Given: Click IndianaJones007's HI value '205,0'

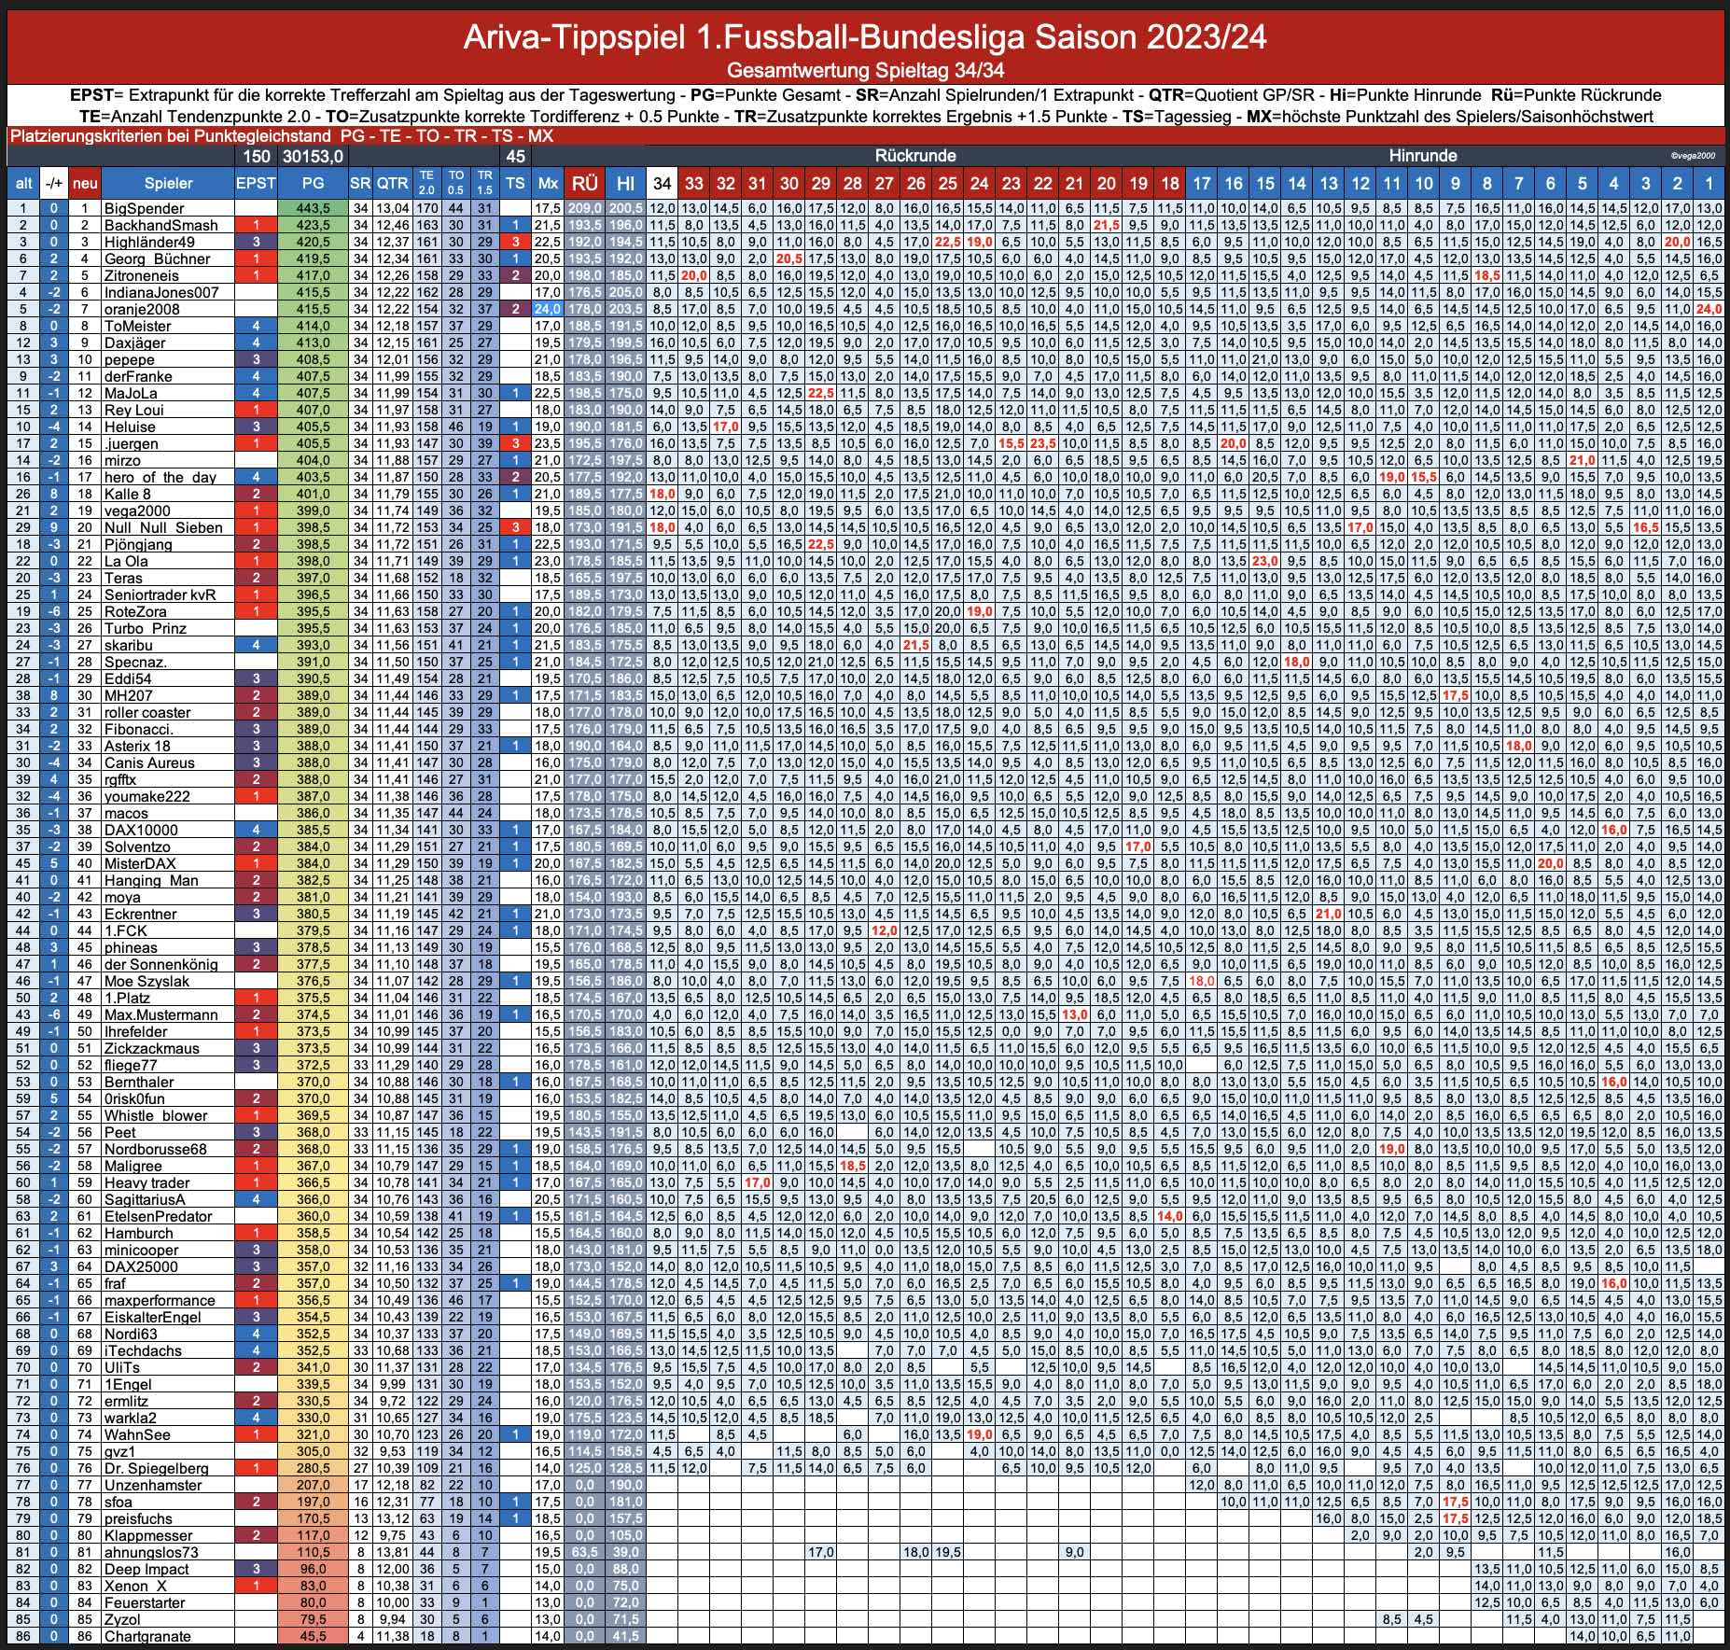Looking at the screenshot, I should tap(625, 292).
